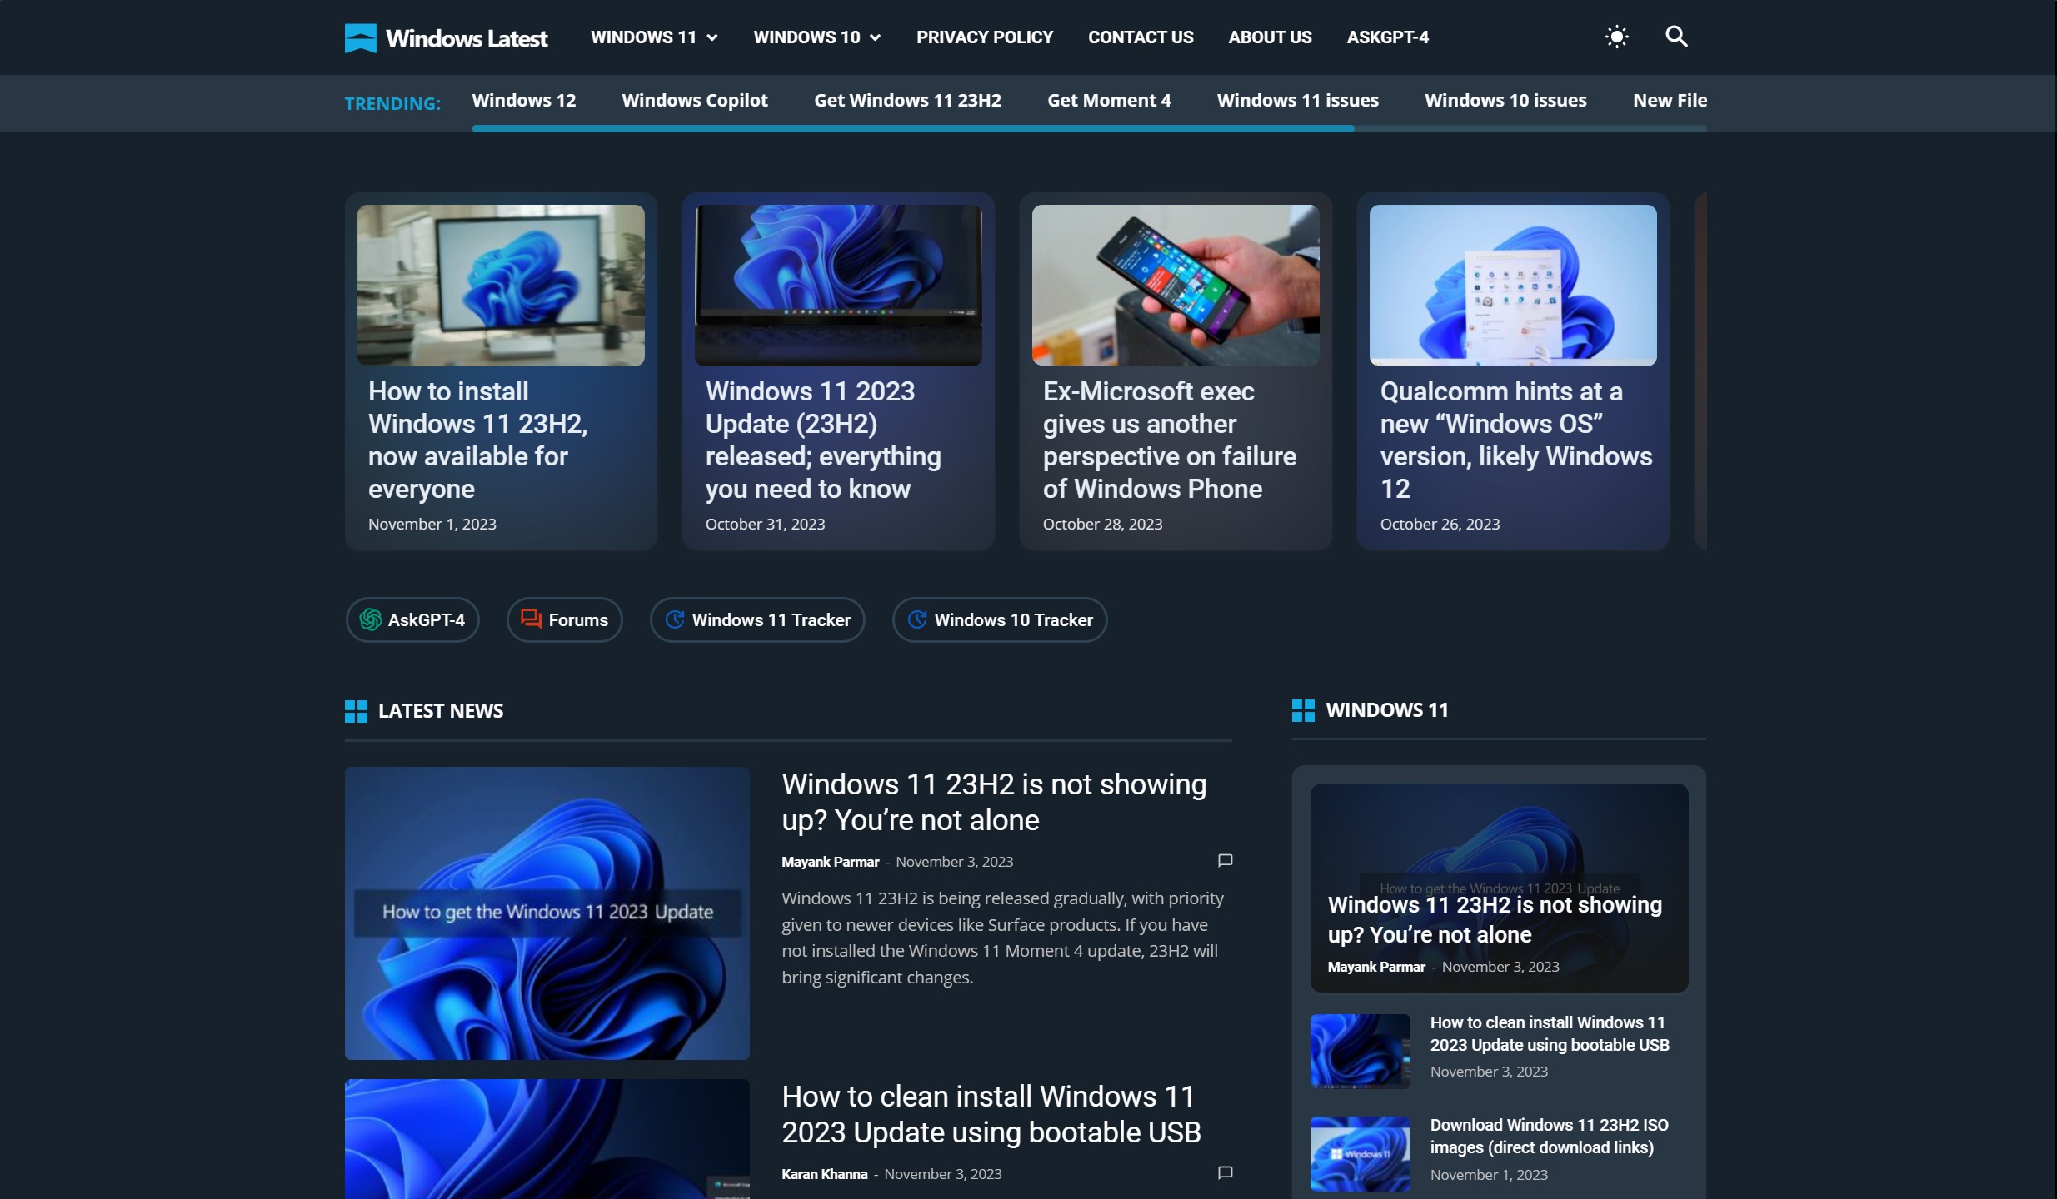
Task: Open Latest News image How to get the Windows 11 2023 Update
Action: pos(547,913)
